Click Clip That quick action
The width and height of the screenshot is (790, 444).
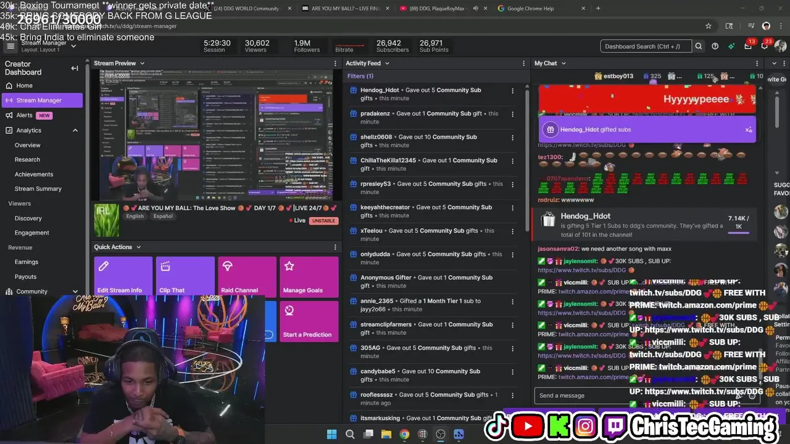[x=185, y=277]
